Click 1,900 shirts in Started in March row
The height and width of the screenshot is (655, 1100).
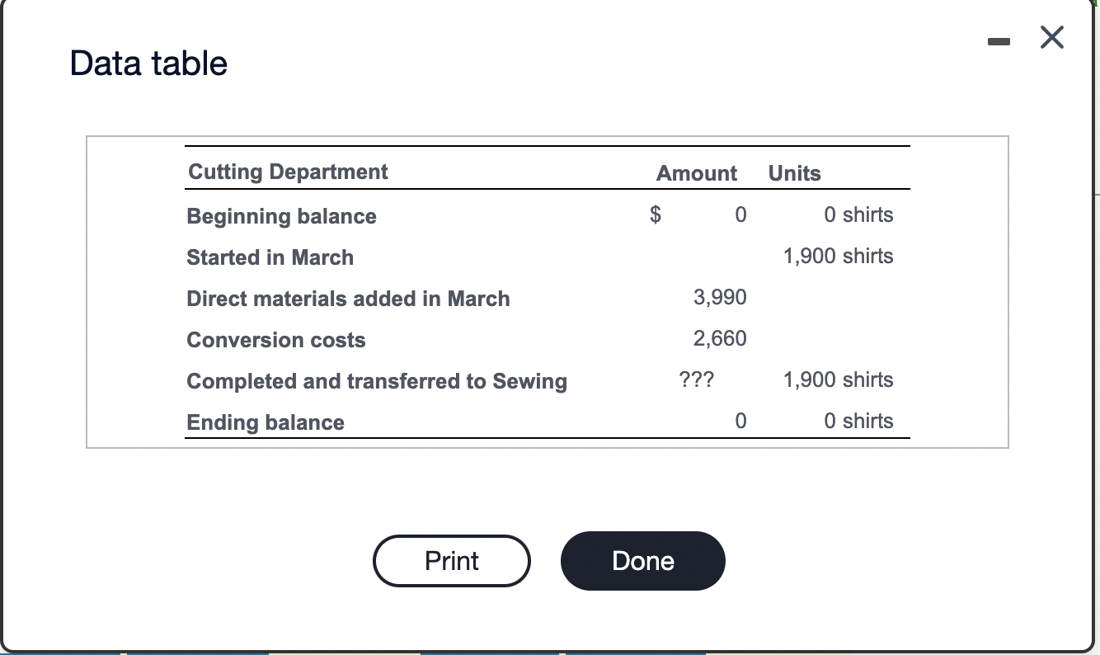[838, 256]
